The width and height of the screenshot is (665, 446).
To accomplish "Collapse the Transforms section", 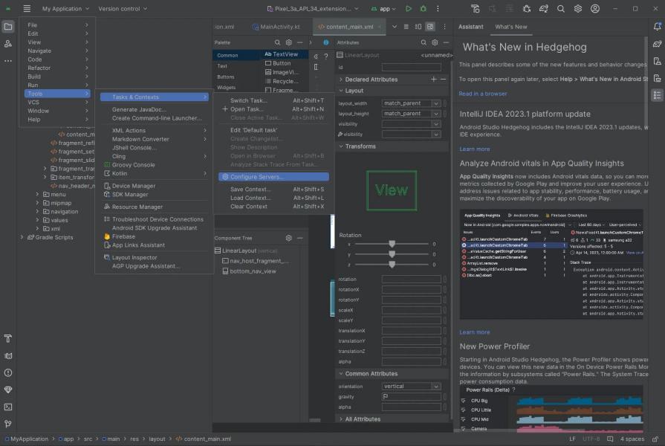I will pyautogui.click(x=341, y=146).
